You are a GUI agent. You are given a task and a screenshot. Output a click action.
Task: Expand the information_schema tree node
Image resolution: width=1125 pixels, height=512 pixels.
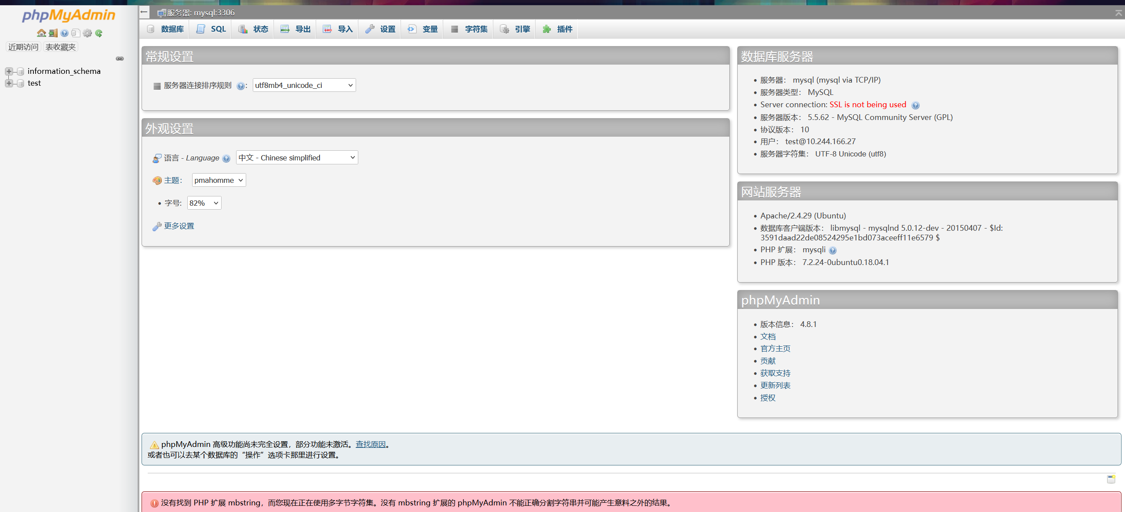[9, 71]
